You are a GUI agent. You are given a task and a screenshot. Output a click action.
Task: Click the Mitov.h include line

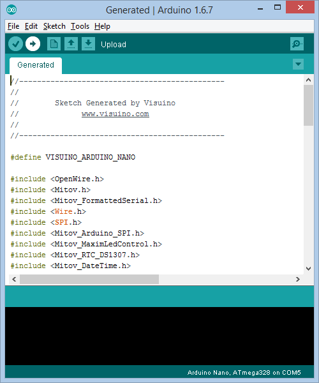pos(50,190)
